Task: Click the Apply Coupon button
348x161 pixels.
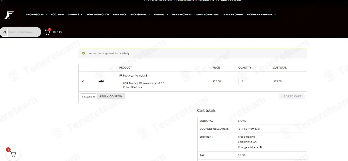Action: (111, 96)
